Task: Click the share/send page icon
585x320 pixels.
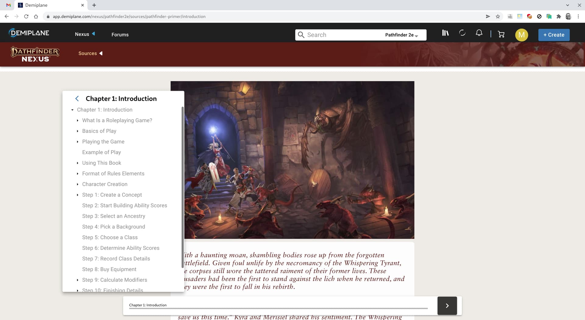Action: pos(488,16)
